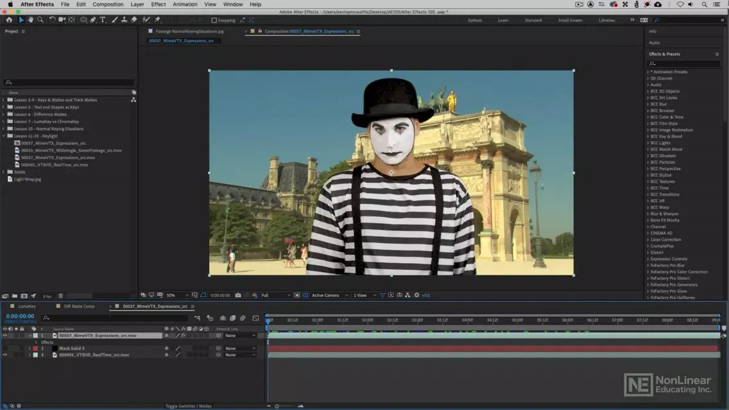Switch to the Diff Matte Comp timeline tab
The width and height of the screenshot is (729, 410).
pyautogui.click(x=79, y=306)
